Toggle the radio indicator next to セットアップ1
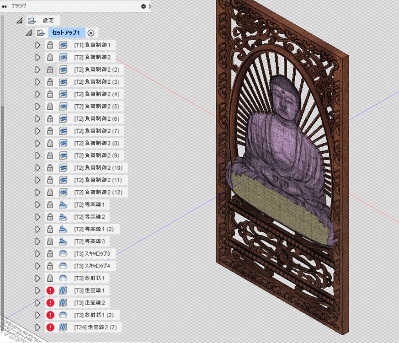Viewport: 399px width, 343px height. pos(91,32)
